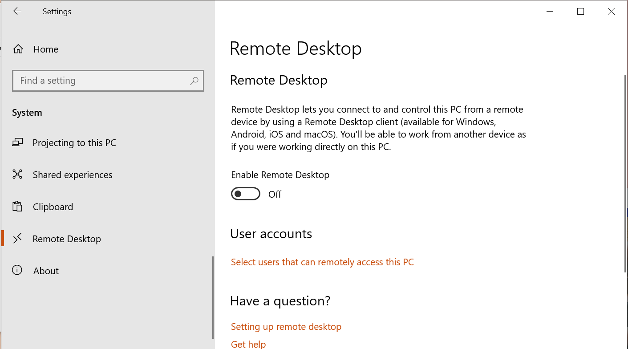Select users that can remotely access this PC
The width and height of the screenshot is (628, 349).
pos(322,262)
